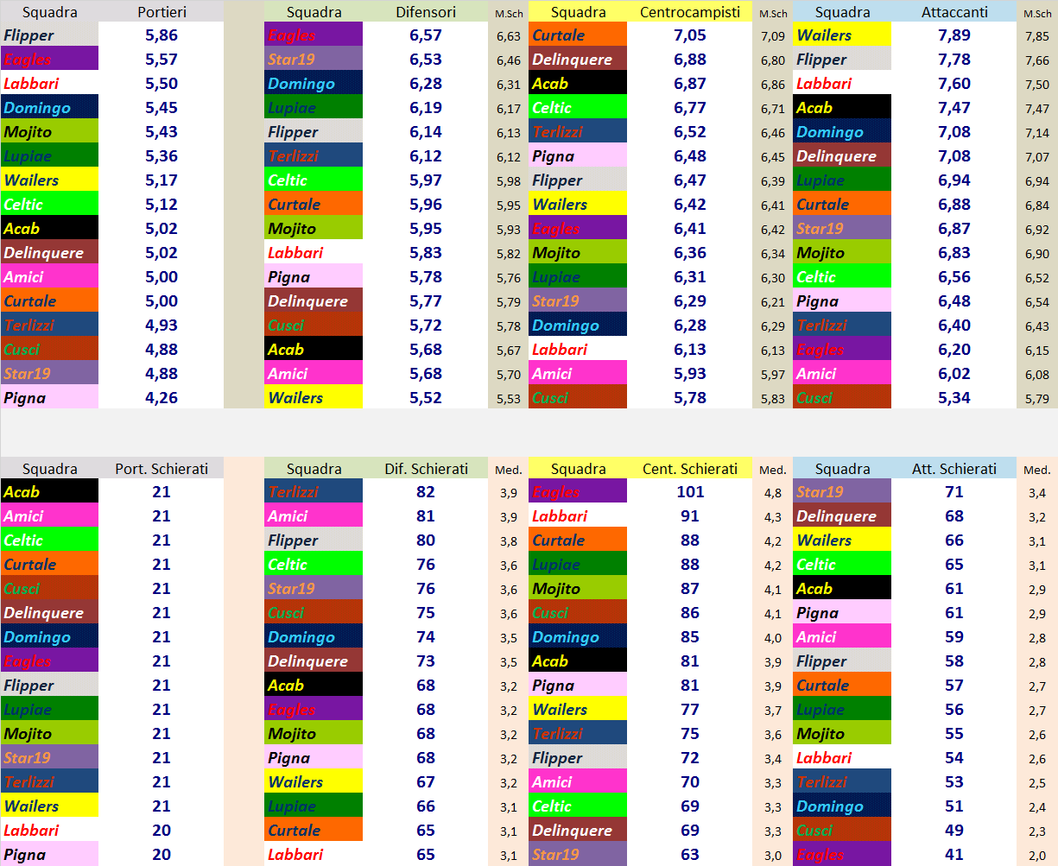The image size is (1058, 866).
Task: Click the Cusci attacker score 5,34
Action: tap(954, 398)
